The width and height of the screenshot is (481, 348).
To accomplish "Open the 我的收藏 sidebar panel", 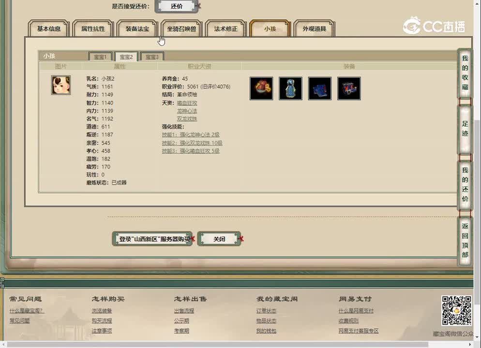I will [464, 72].
